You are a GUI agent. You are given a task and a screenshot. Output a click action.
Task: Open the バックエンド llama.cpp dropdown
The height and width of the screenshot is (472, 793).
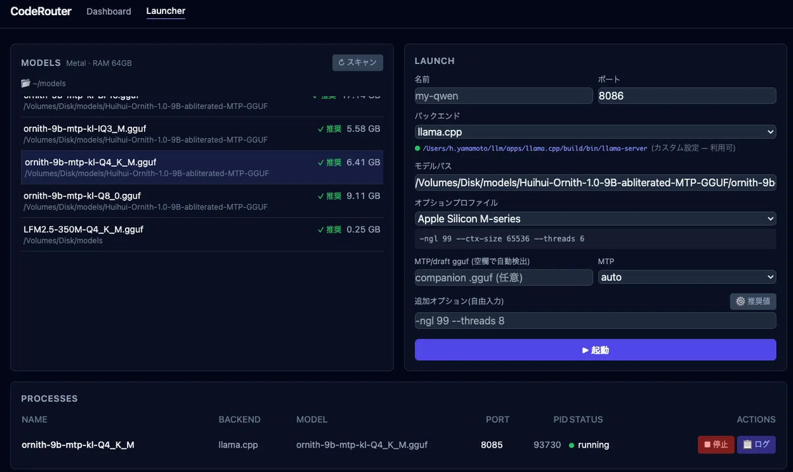(595, 132)
